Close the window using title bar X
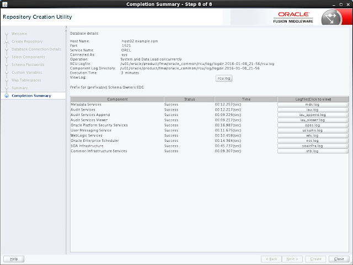Screen dimensions: 353x265 [x=348, y=4]
